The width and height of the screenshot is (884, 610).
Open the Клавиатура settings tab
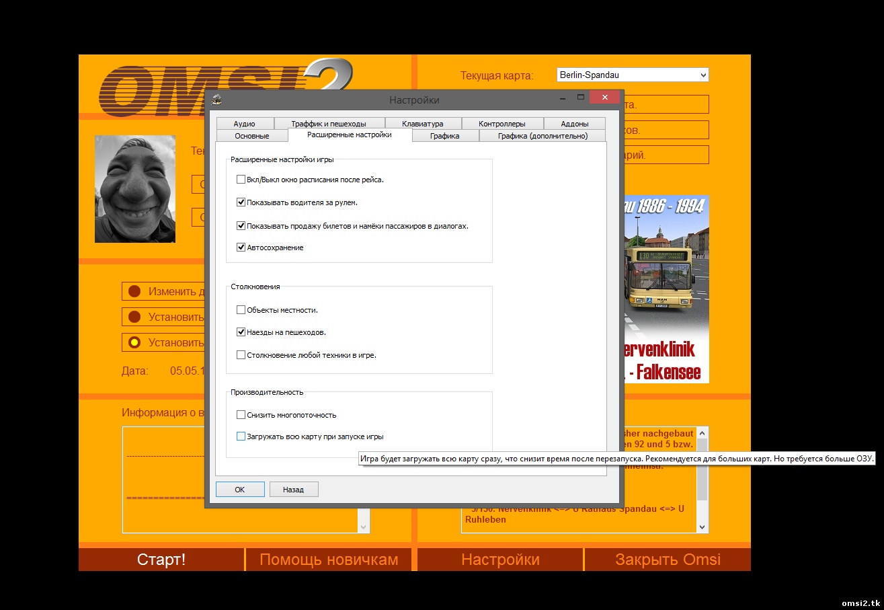click(423, 123)
